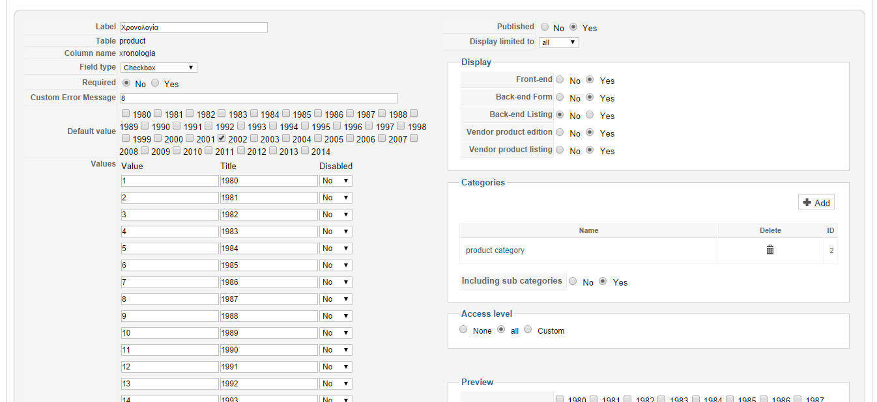877x402 pixels.
Task: Choose Custom access level
Action: pyautogui.click(x=528, y=330)
